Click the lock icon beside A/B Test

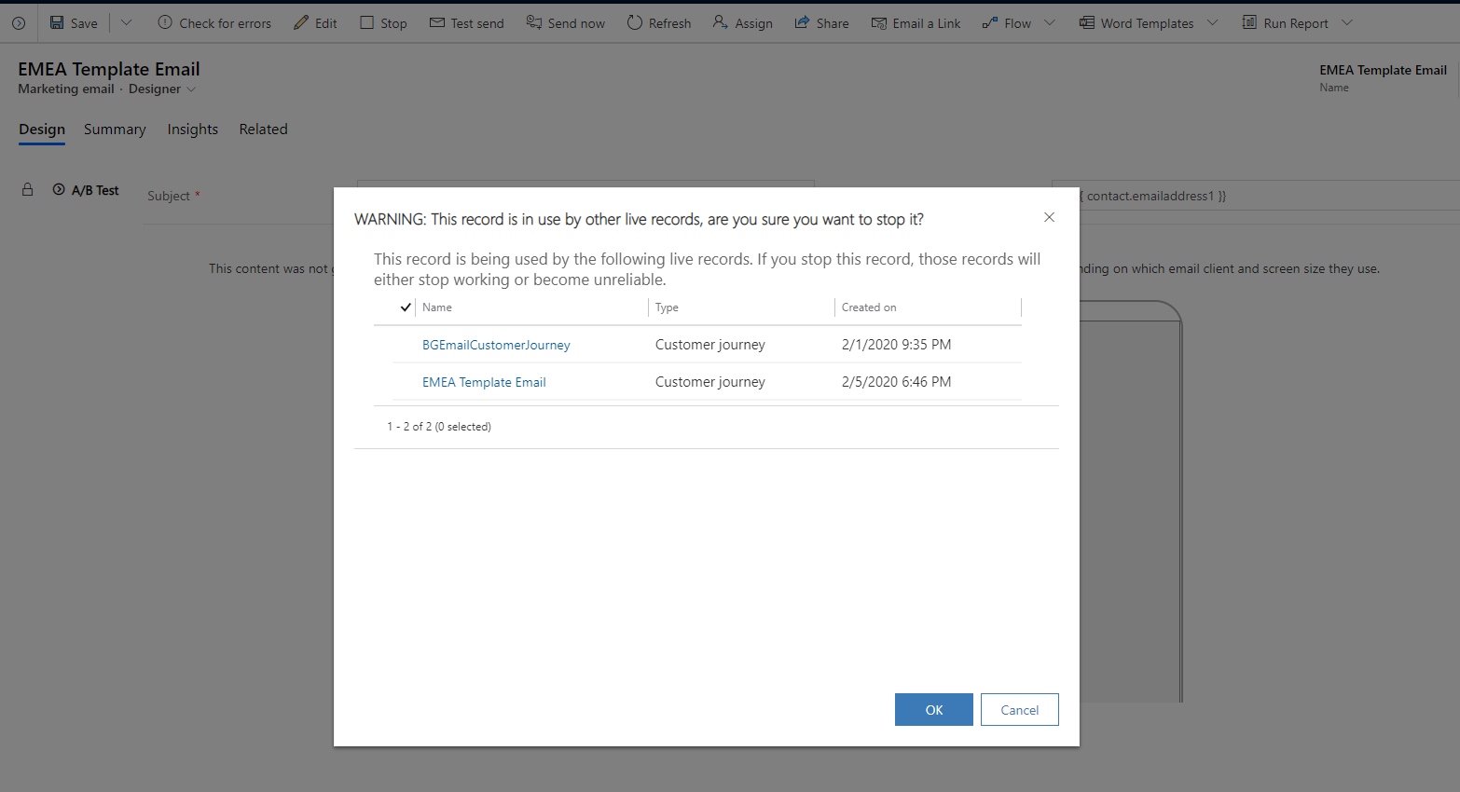[x=28, y=189]
